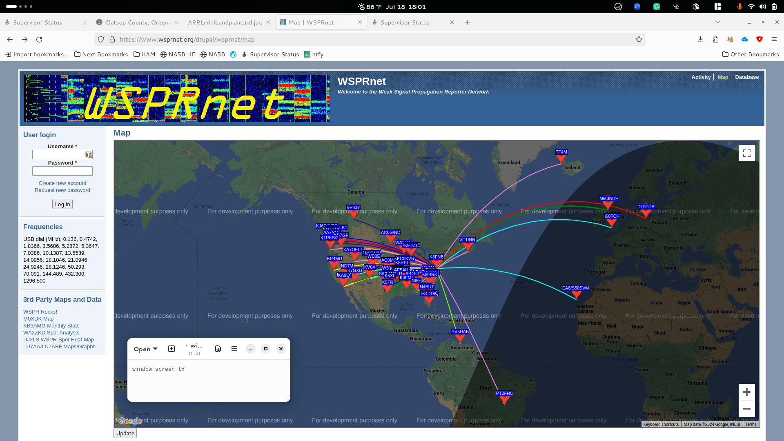
Task: Open the system clock and calendar
Action: 406,7
